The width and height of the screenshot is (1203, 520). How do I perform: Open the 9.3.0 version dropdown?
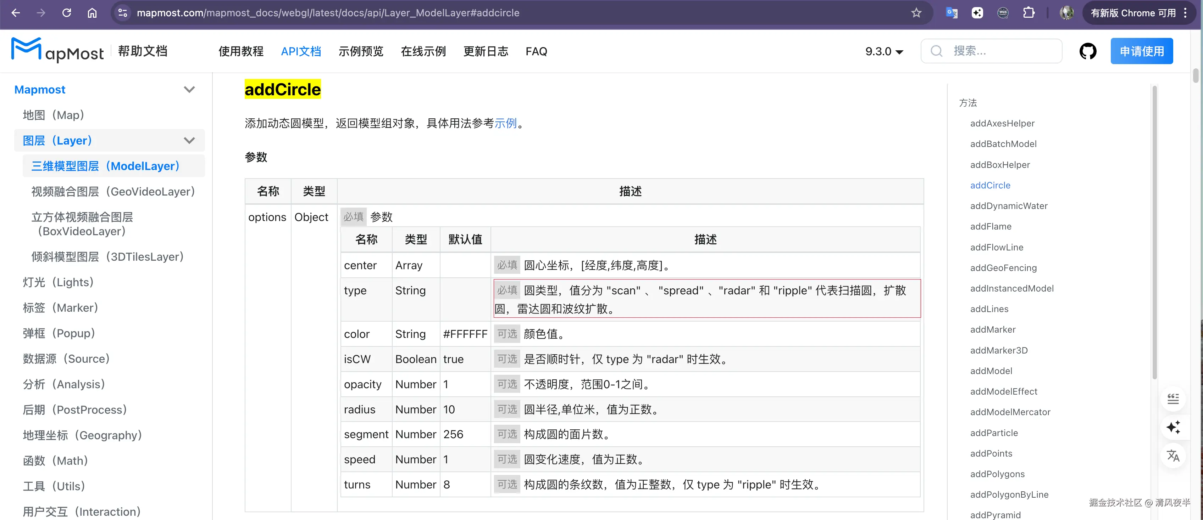pyautogui.click(x=883, y=51)
